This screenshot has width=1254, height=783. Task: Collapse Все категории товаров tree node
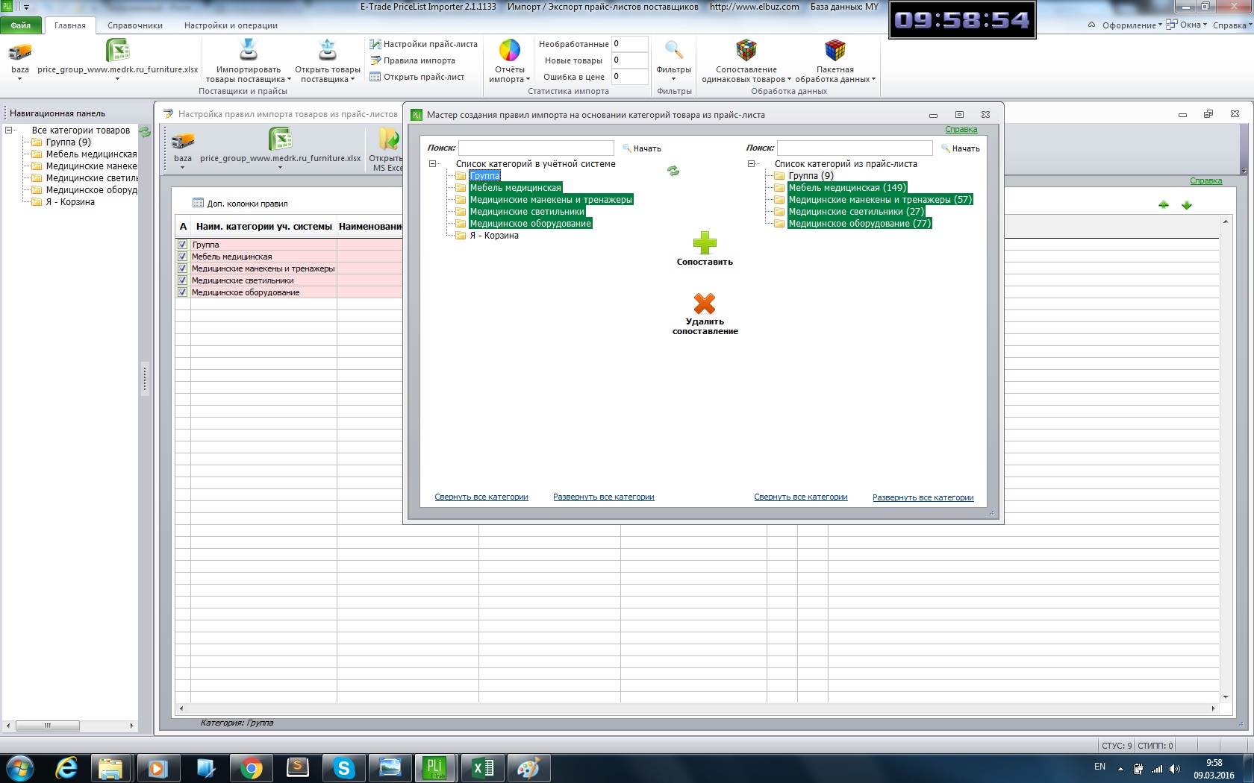point(8,130)
